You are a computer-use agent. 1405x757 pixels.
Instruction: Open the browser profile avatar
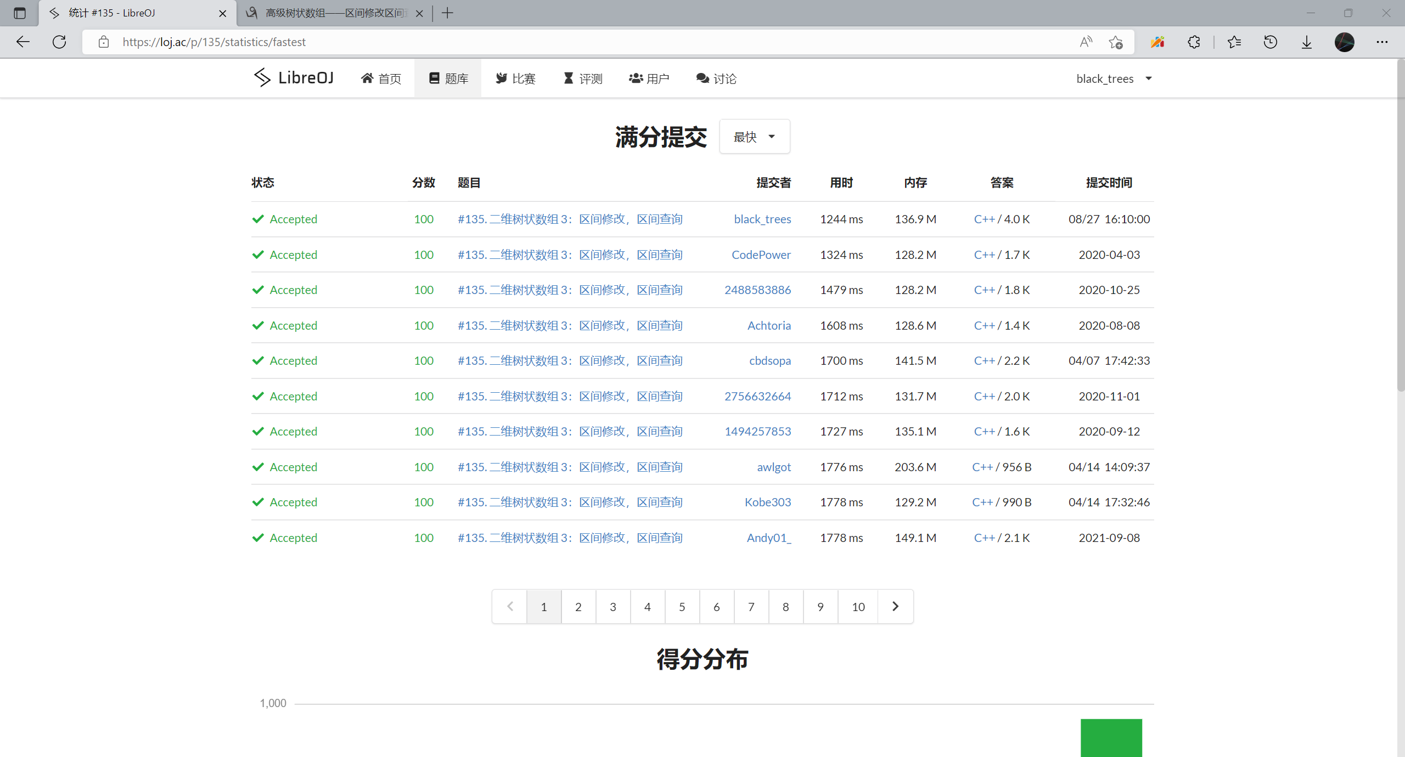point(1345,42)
